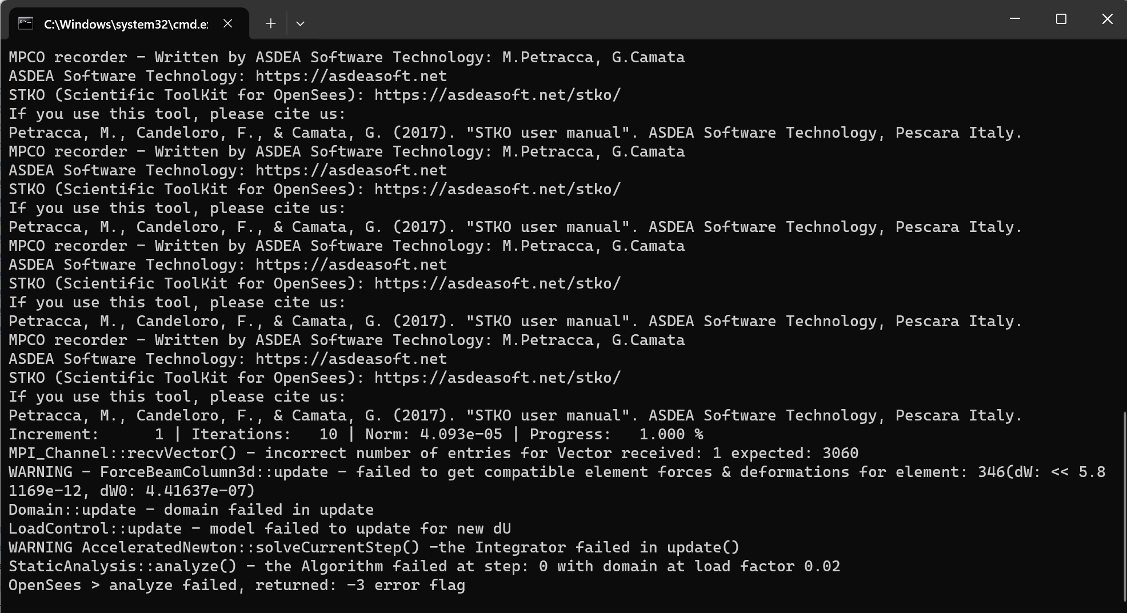Click the 'MPI_Channel::recvVector()' text
The width and height of the screenshot is (1127, 613).
[x=123, y=453]
